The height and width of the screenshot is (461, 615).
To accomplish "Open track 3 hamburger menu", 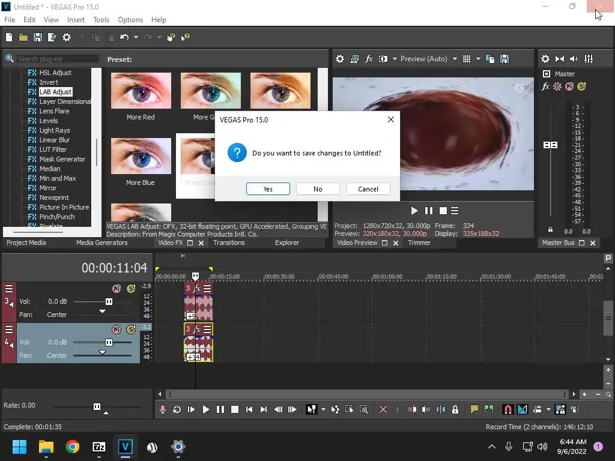I will pyautogui.click(x=8, y=289).
